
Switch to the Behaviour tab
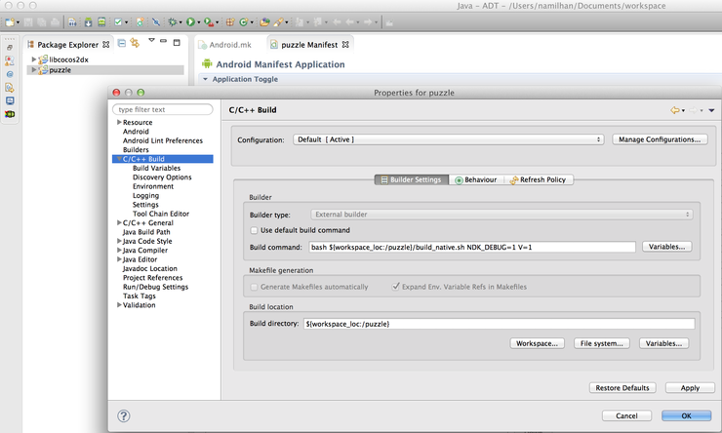tap(476, 179)
